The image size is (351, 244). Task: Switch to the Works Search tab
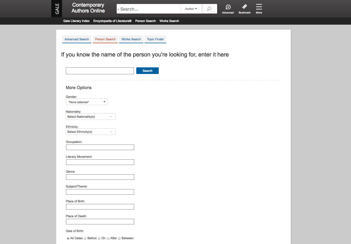[131, 39]
